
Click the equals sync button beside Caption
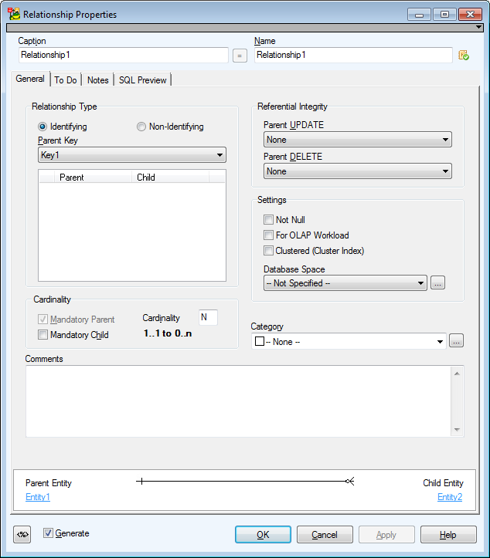(x=240, y=56)
